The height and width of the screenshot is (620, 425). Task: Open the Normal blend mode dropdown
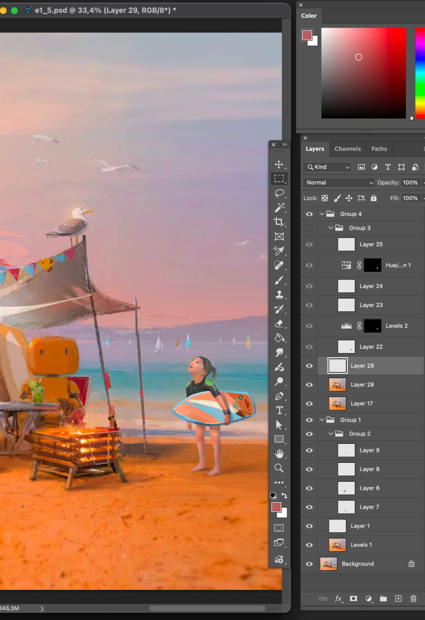coord(339,183)
